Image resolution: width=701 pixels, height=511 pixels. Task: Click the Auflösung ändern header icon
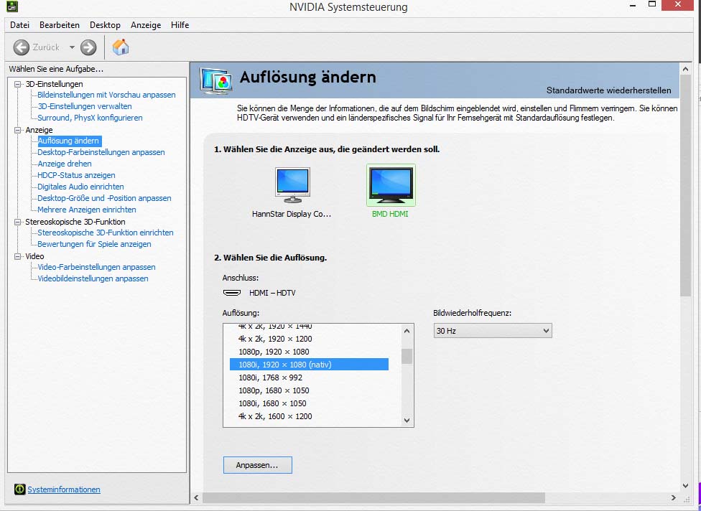216,80
